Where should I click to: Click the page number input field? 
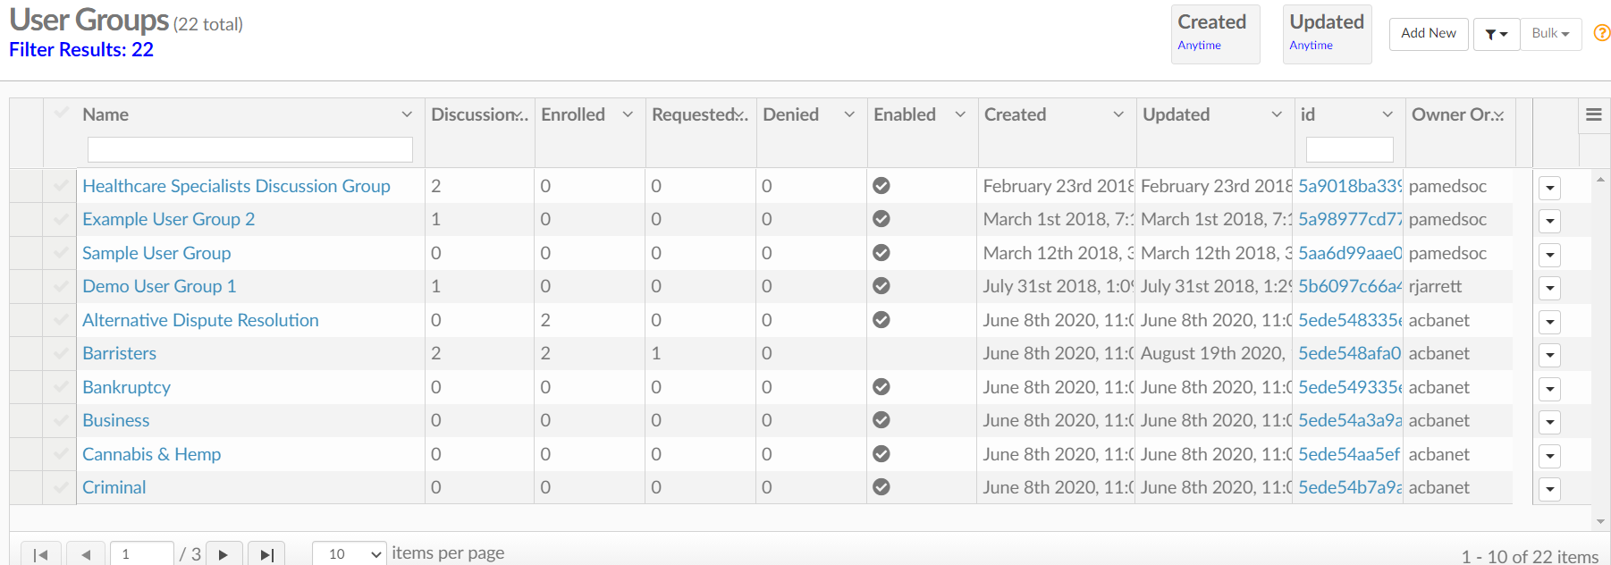(141, 553)
